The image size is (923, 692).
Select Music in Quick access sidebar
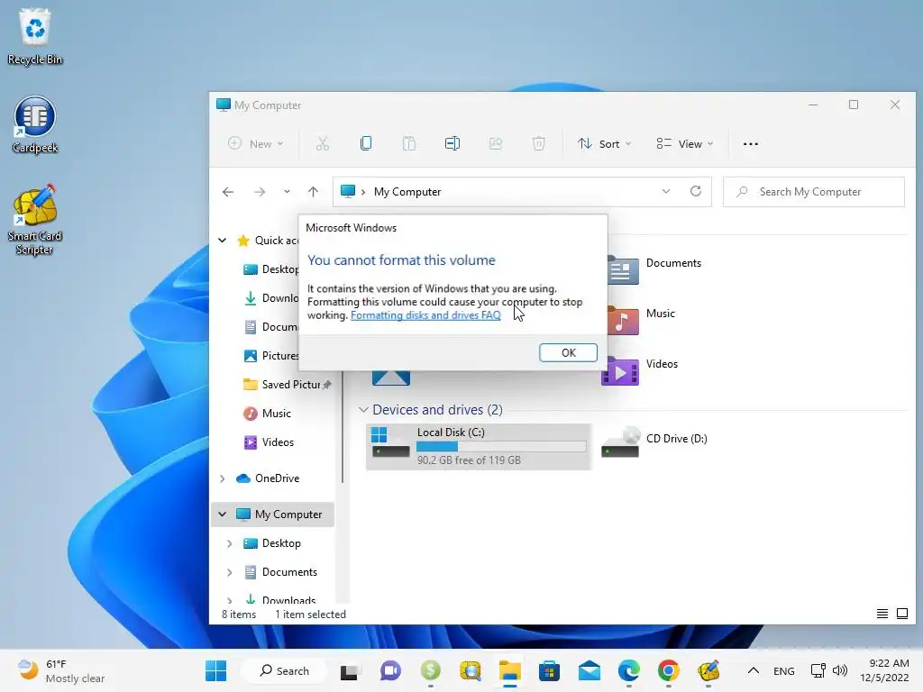click(276, 413)
